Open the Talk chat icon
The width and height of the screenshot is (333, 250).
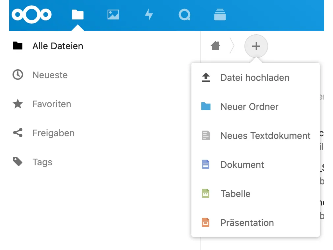pyautogui.click(x=184, y=15)
